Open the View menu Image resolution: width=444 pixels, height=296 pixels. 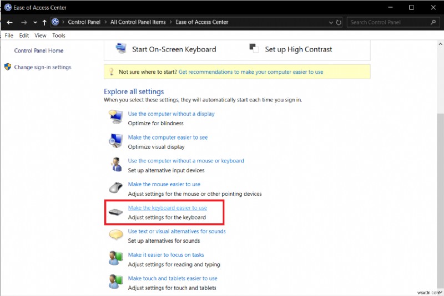pyautogui.click(x=40, y=35)
